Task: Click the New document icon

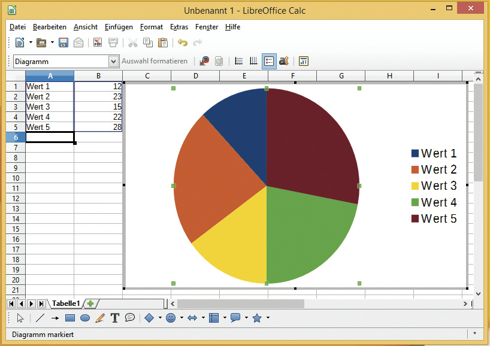Action: 20,43
